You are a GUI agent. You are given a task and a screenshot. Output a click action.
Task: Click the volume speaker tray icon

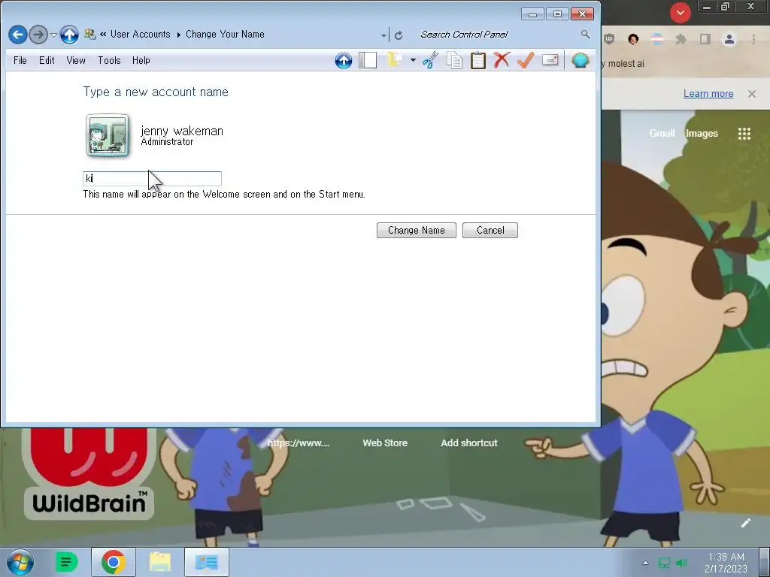click(681, 563)
